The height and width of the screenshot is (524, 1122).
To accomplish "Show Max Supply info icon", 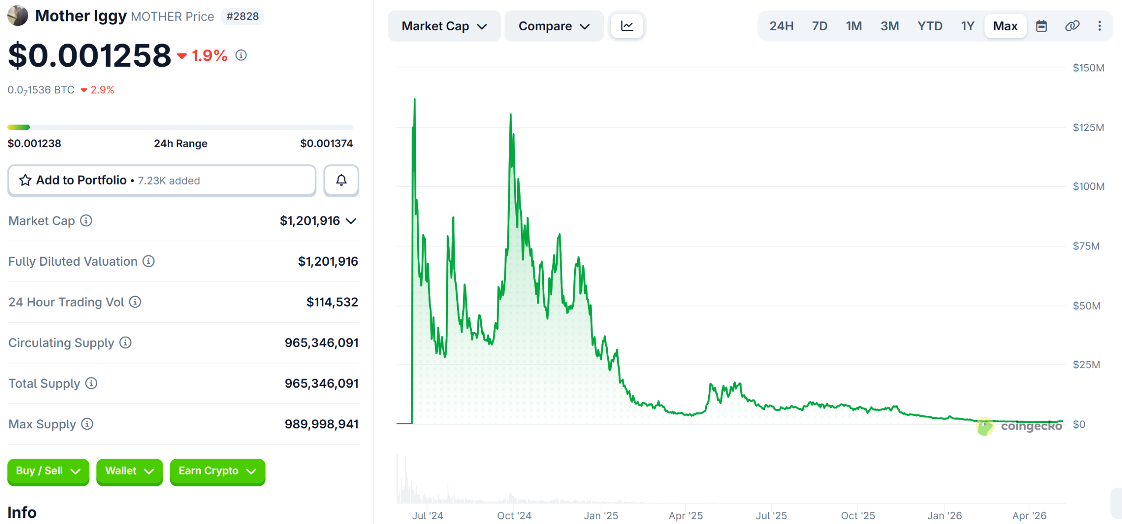I will [x=87, y=424].
